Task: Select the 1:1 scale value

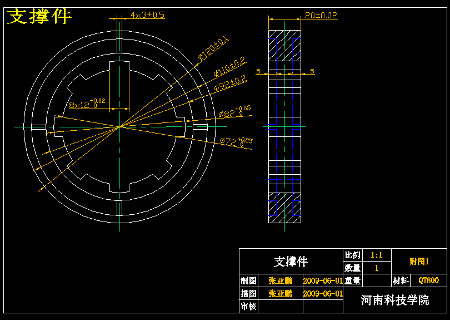Action: click(377, 255)
